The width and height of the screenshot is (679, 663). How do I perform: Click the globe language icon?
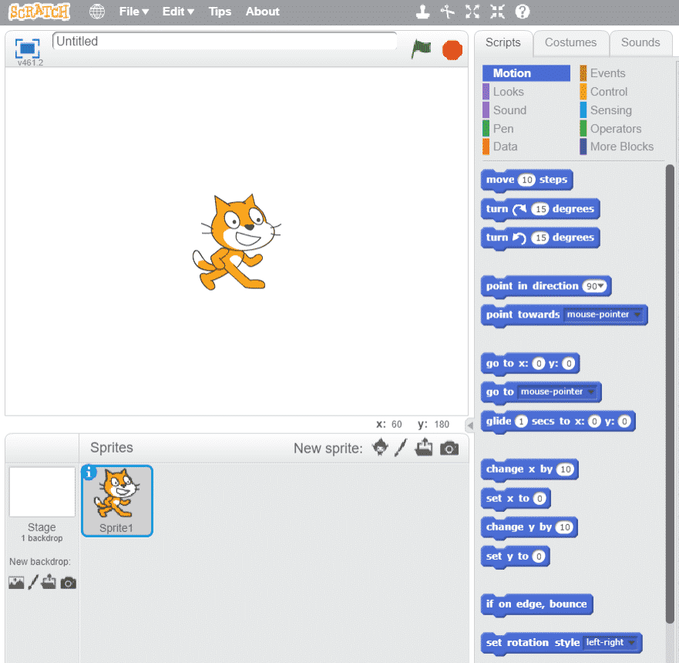pos(97,12)
